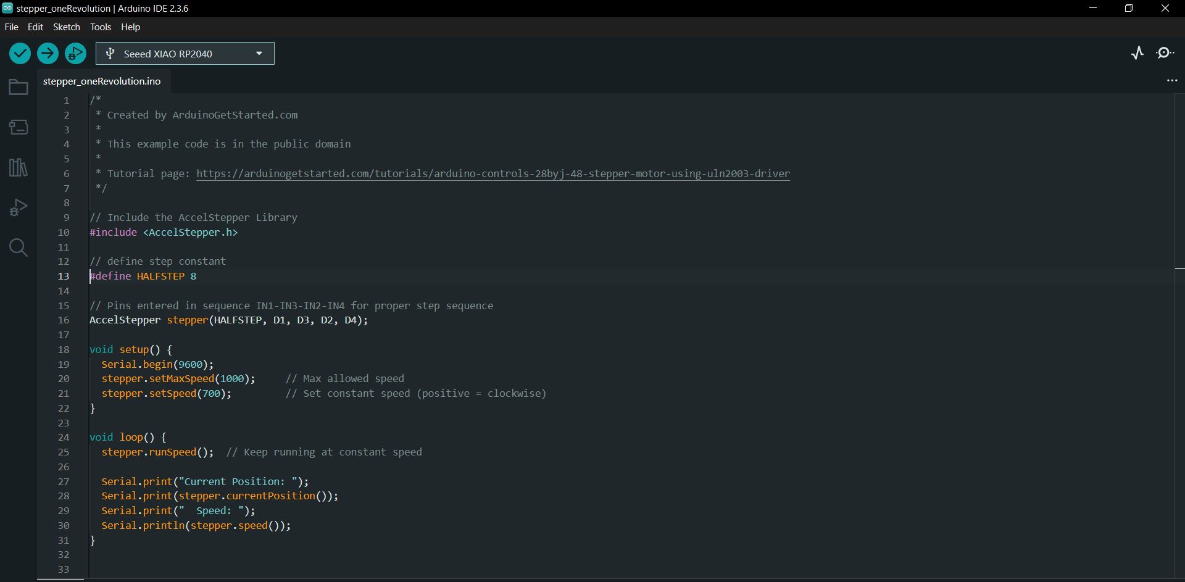Click 'stepper.setMaxSpeed(1000);' text

[x=178, y=378]
